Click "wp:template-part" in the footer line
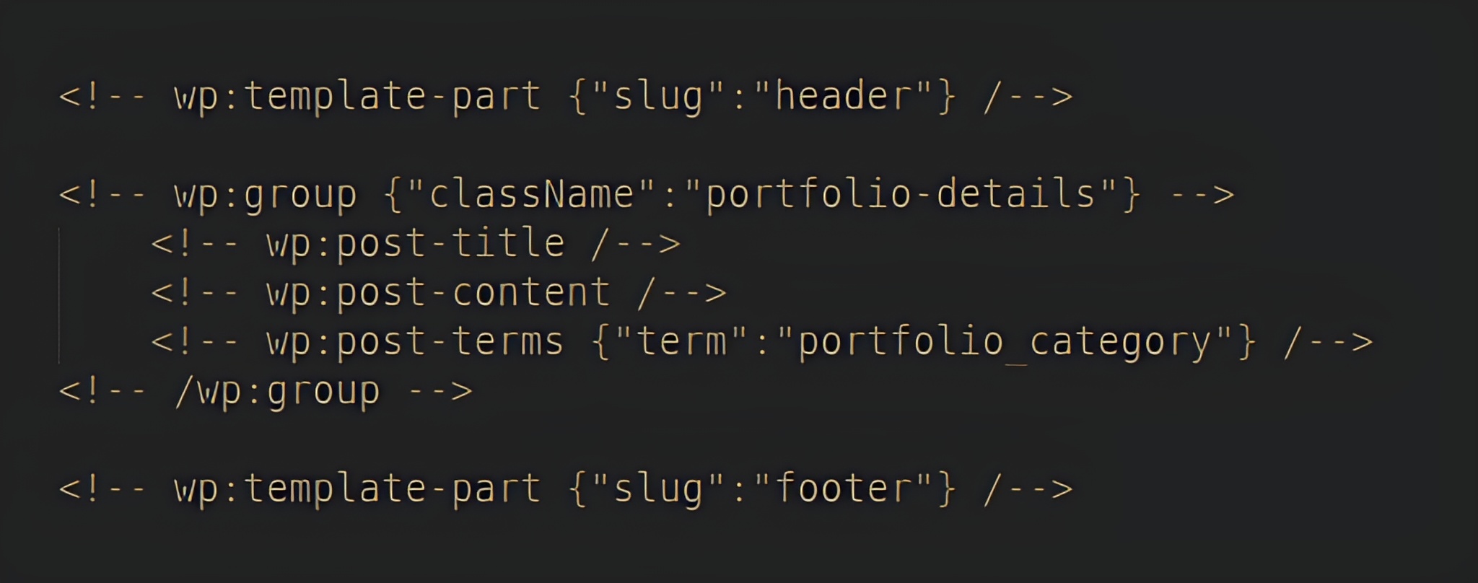 [357, 488]
